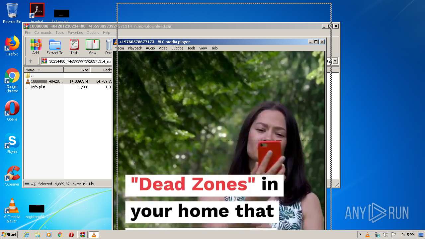Open the Favorites menu in WinRAR
Screen dimensions: 425x239
(x=75, y=33)
